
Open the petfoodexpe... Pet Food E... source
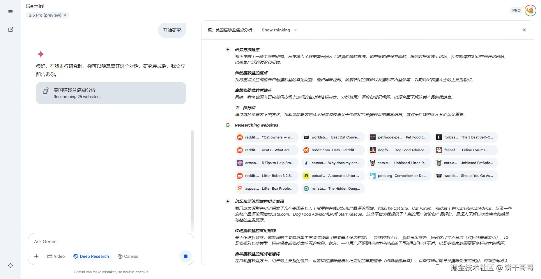coord(399,137)
